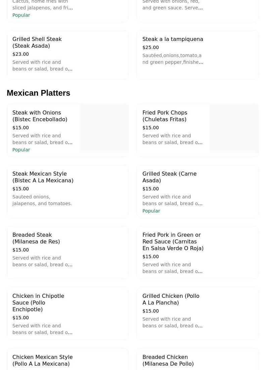Choose Steak Mexican Style (Bistec A La Mexicana)
This screenshot has height=370, width=270.
(x=43, y=177)
